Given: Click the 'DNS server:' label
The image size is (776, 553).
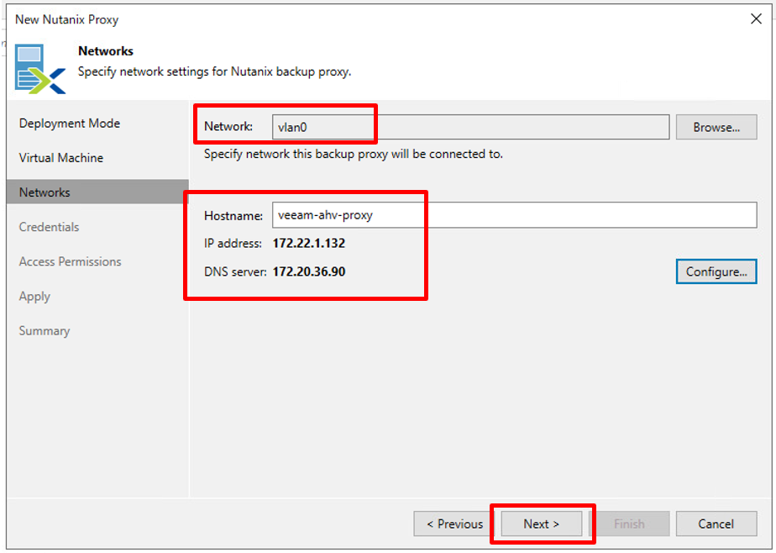Looking at the screenshot, I should coord(235,271).
